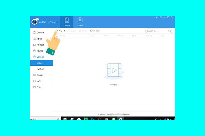Sort by the Style column

point(134,36)
